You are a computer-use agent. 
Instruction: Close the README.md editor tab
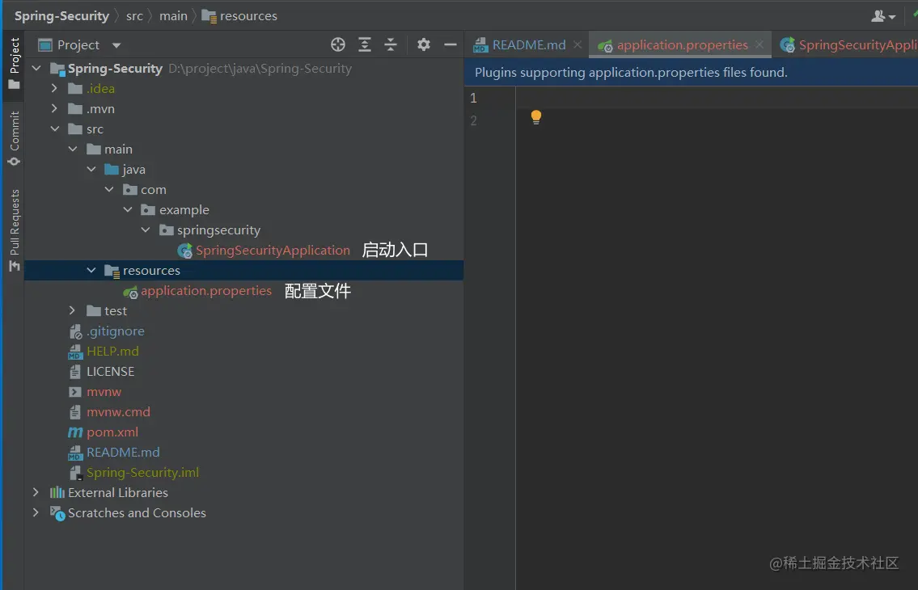(x=577, y=44)
